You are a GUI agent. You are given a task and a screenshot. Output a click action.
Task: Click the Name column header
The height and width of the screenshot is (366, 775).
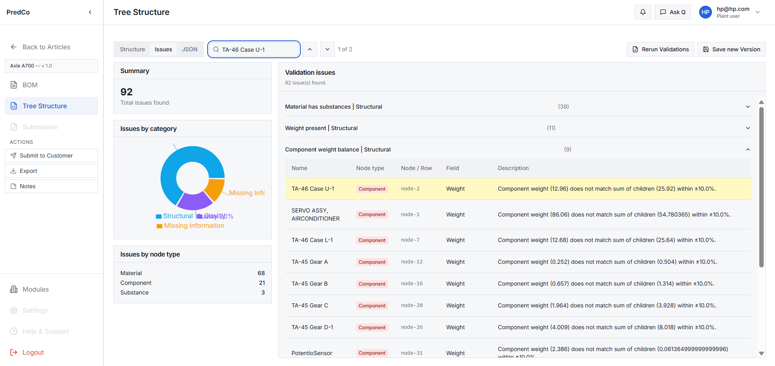299,168
